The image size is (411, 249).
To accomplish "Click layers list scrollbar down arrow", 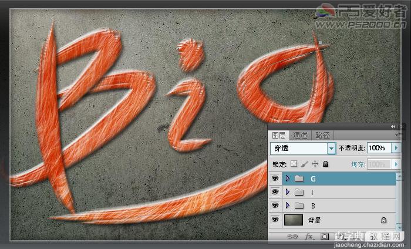I will pos(399,227).
